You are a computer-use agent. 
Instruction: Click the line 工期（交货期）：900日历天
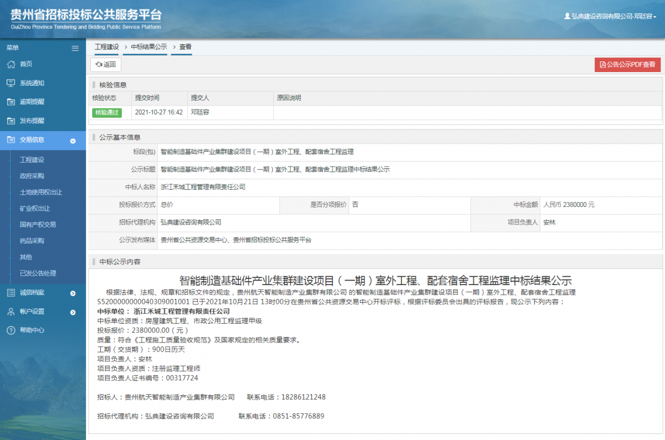pyautogui.click(x=141, y=350)
